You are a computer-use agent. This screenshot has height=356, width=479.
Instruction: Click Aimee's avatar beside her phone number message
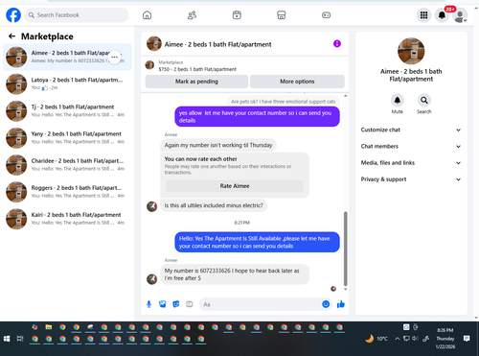point(151,279)
